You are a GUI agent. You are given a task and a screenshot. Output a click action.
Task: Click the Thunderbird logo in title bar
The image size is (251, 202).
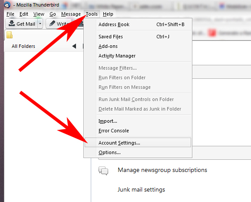tap(7, 5)
